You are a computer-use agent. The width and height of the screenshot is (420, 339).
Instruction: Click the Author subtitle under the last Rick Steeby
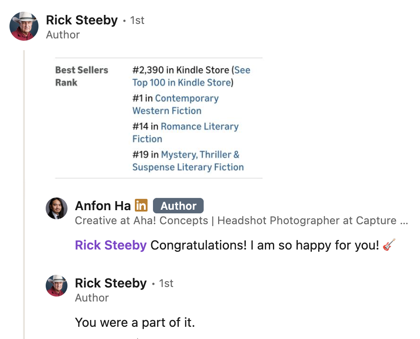pyautogui.click(x=92, y=298)
